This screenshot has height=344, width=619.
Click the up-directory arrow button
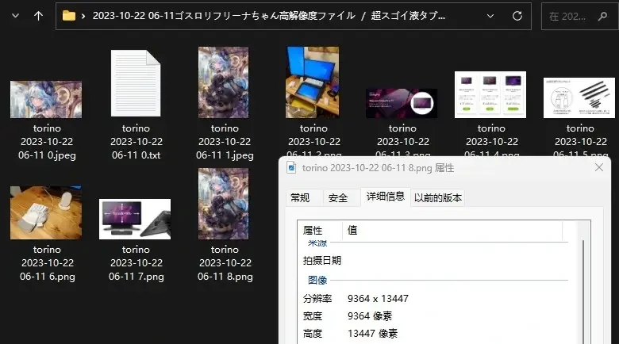coord(38,16)
